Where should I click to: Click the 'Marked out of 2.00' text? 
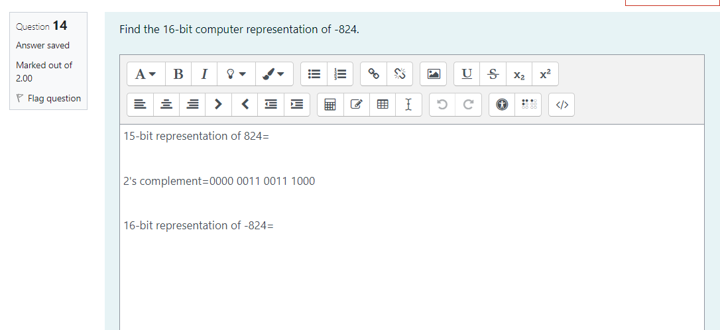(x=44, y=72)
